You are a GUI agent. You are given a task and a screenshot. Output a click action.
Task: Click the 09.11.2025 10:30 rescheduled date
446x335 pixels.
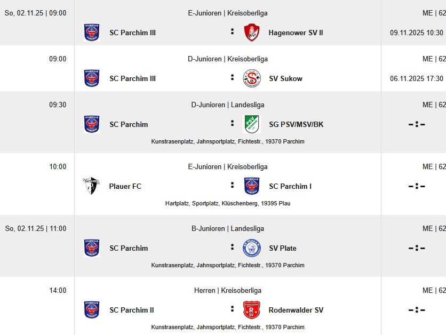click(x=417, y=33)
